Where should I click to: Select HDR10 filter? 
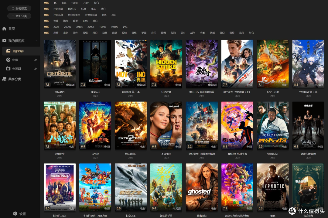click(72, 9)
